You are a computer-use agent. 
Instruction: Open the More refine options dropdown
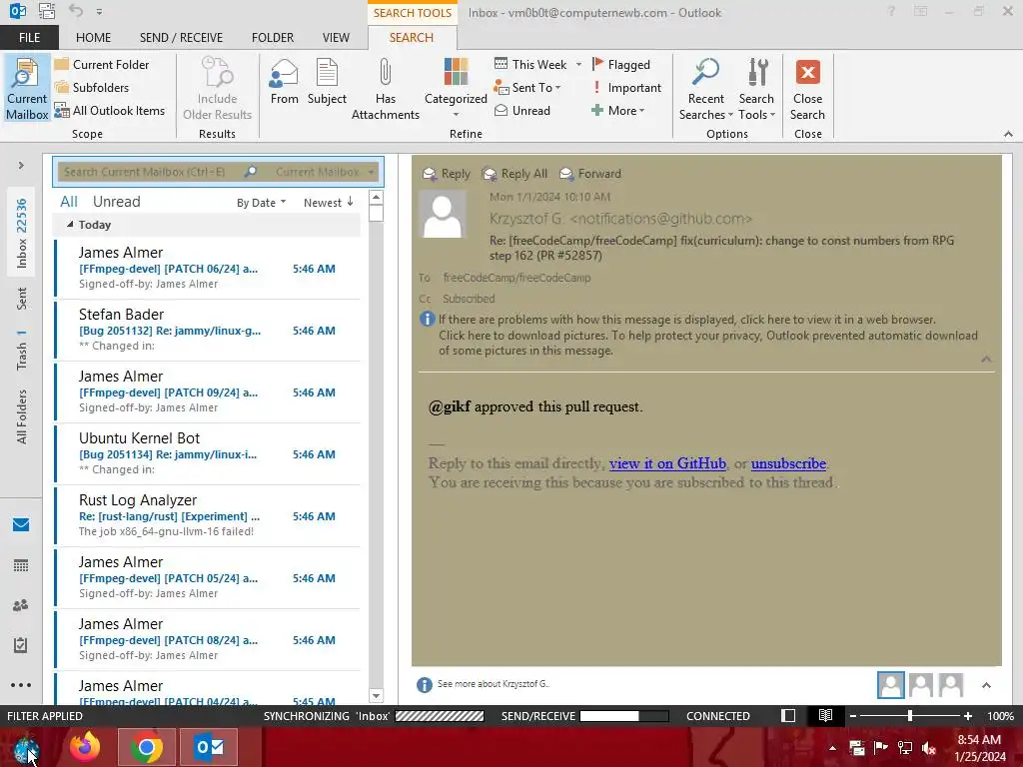coord(617,111)
